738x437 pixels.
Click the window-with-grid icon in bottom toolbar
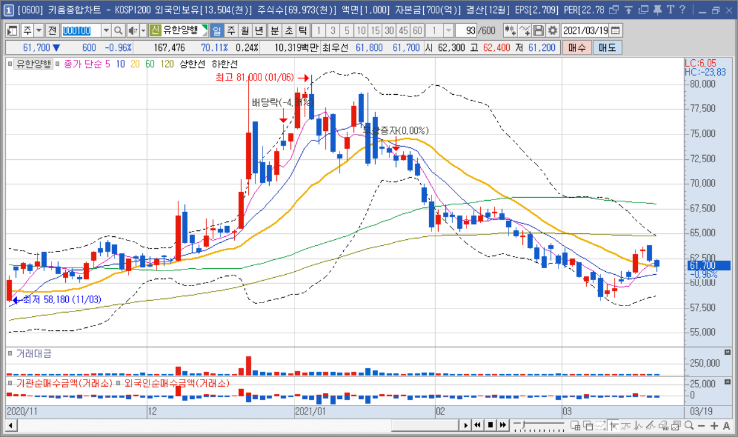tap(575, 425)
